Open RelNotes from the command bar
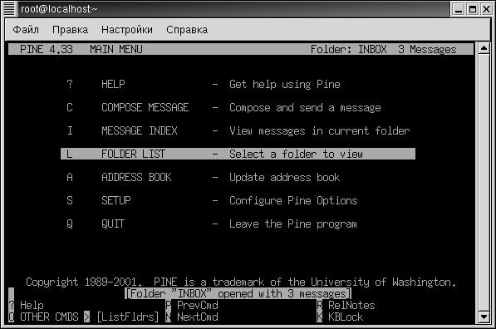 346,305
